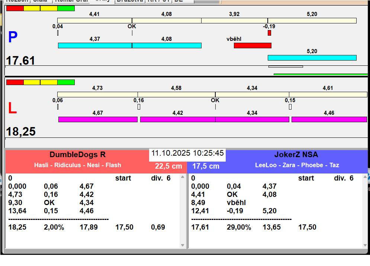This screenshot has width=370, height=266.
Task: Click the 17,89 value in DumbleDogs summary
Action: 89,227
